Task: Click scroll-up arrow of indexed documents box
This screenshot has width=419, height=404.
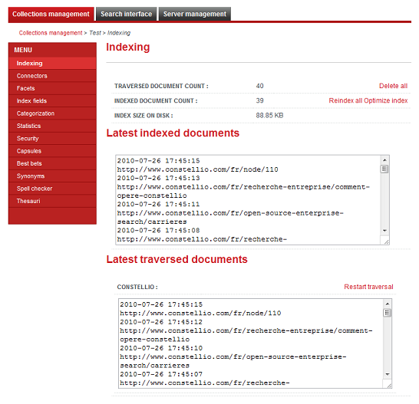Action: pyautogui.click(x=384, y=160)
